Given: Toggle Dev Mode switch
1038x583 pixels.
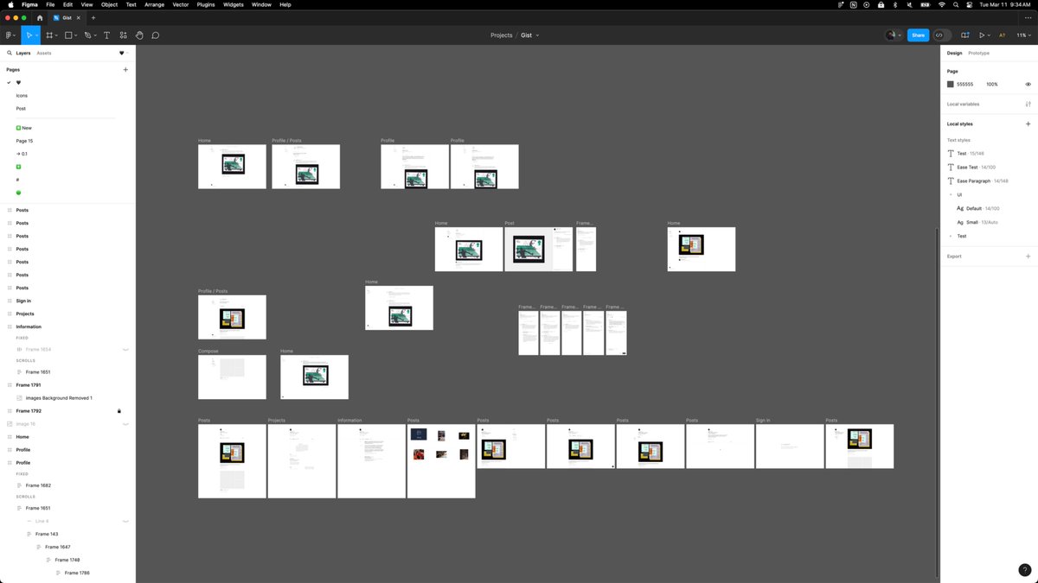Looking at the screenshot, I should [x=942, y=35].
